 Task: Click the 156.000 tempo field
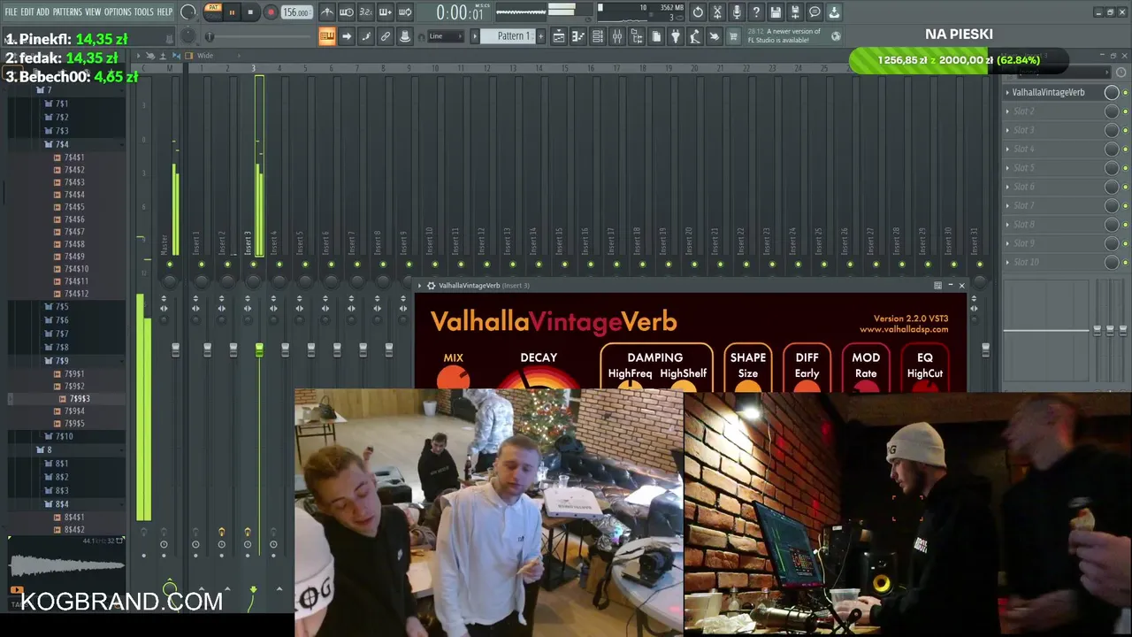click(296, 12)
